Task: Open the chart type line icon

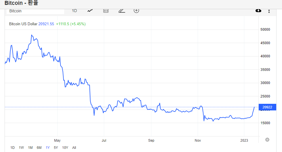Action: pyautogui.click(x=90, y=11)
